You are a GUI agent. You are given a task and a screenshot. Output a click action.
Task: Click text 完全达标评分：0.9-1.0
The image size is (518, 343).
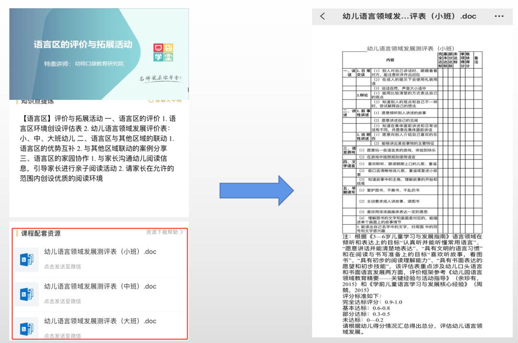(372, 302)
